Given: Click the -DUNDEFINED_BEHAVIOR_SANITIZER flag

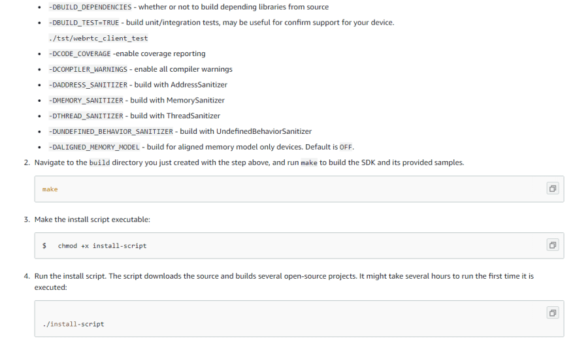Looking at the screenshot, I should pos(111,132).
